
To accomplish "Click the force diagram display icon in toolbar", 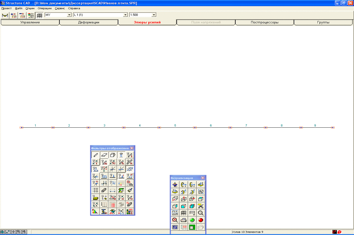I will [5, 15].
